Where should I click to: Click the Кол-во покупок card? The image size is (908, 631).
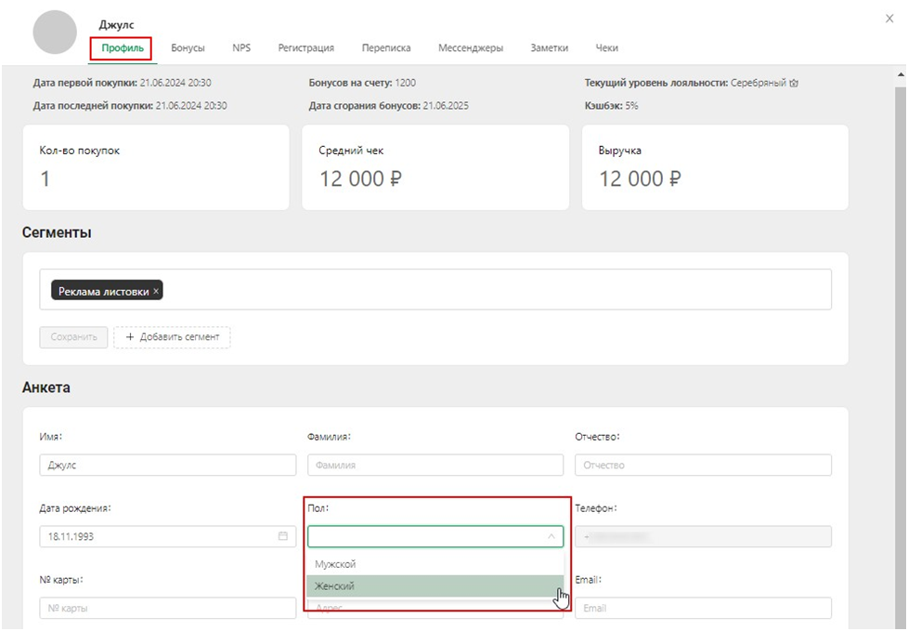pos(156,167)
